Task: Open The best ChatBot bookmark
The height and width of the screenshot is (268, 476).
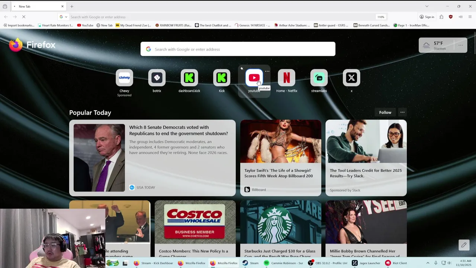Action: (213, 25)
